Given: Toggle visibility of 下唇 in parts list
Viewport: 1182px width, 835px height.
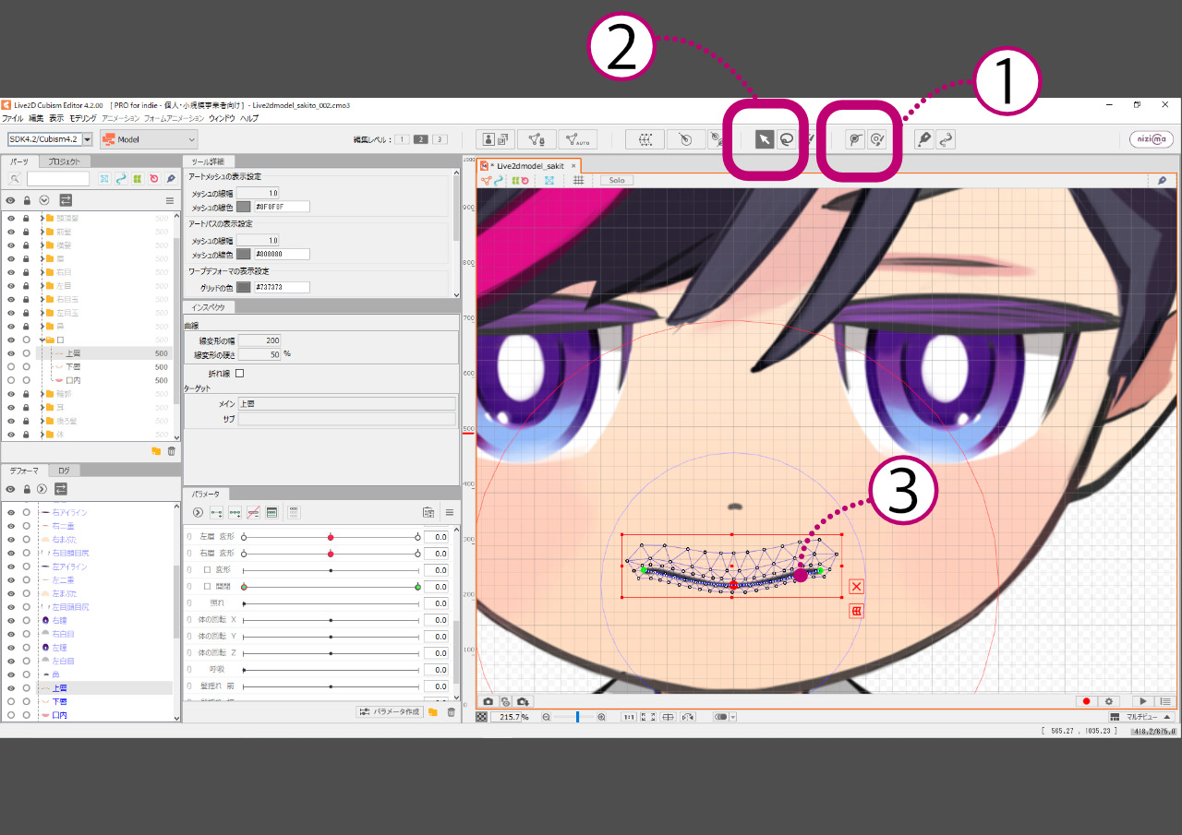Looking at the screenshot, I should (x=11, y=366).
